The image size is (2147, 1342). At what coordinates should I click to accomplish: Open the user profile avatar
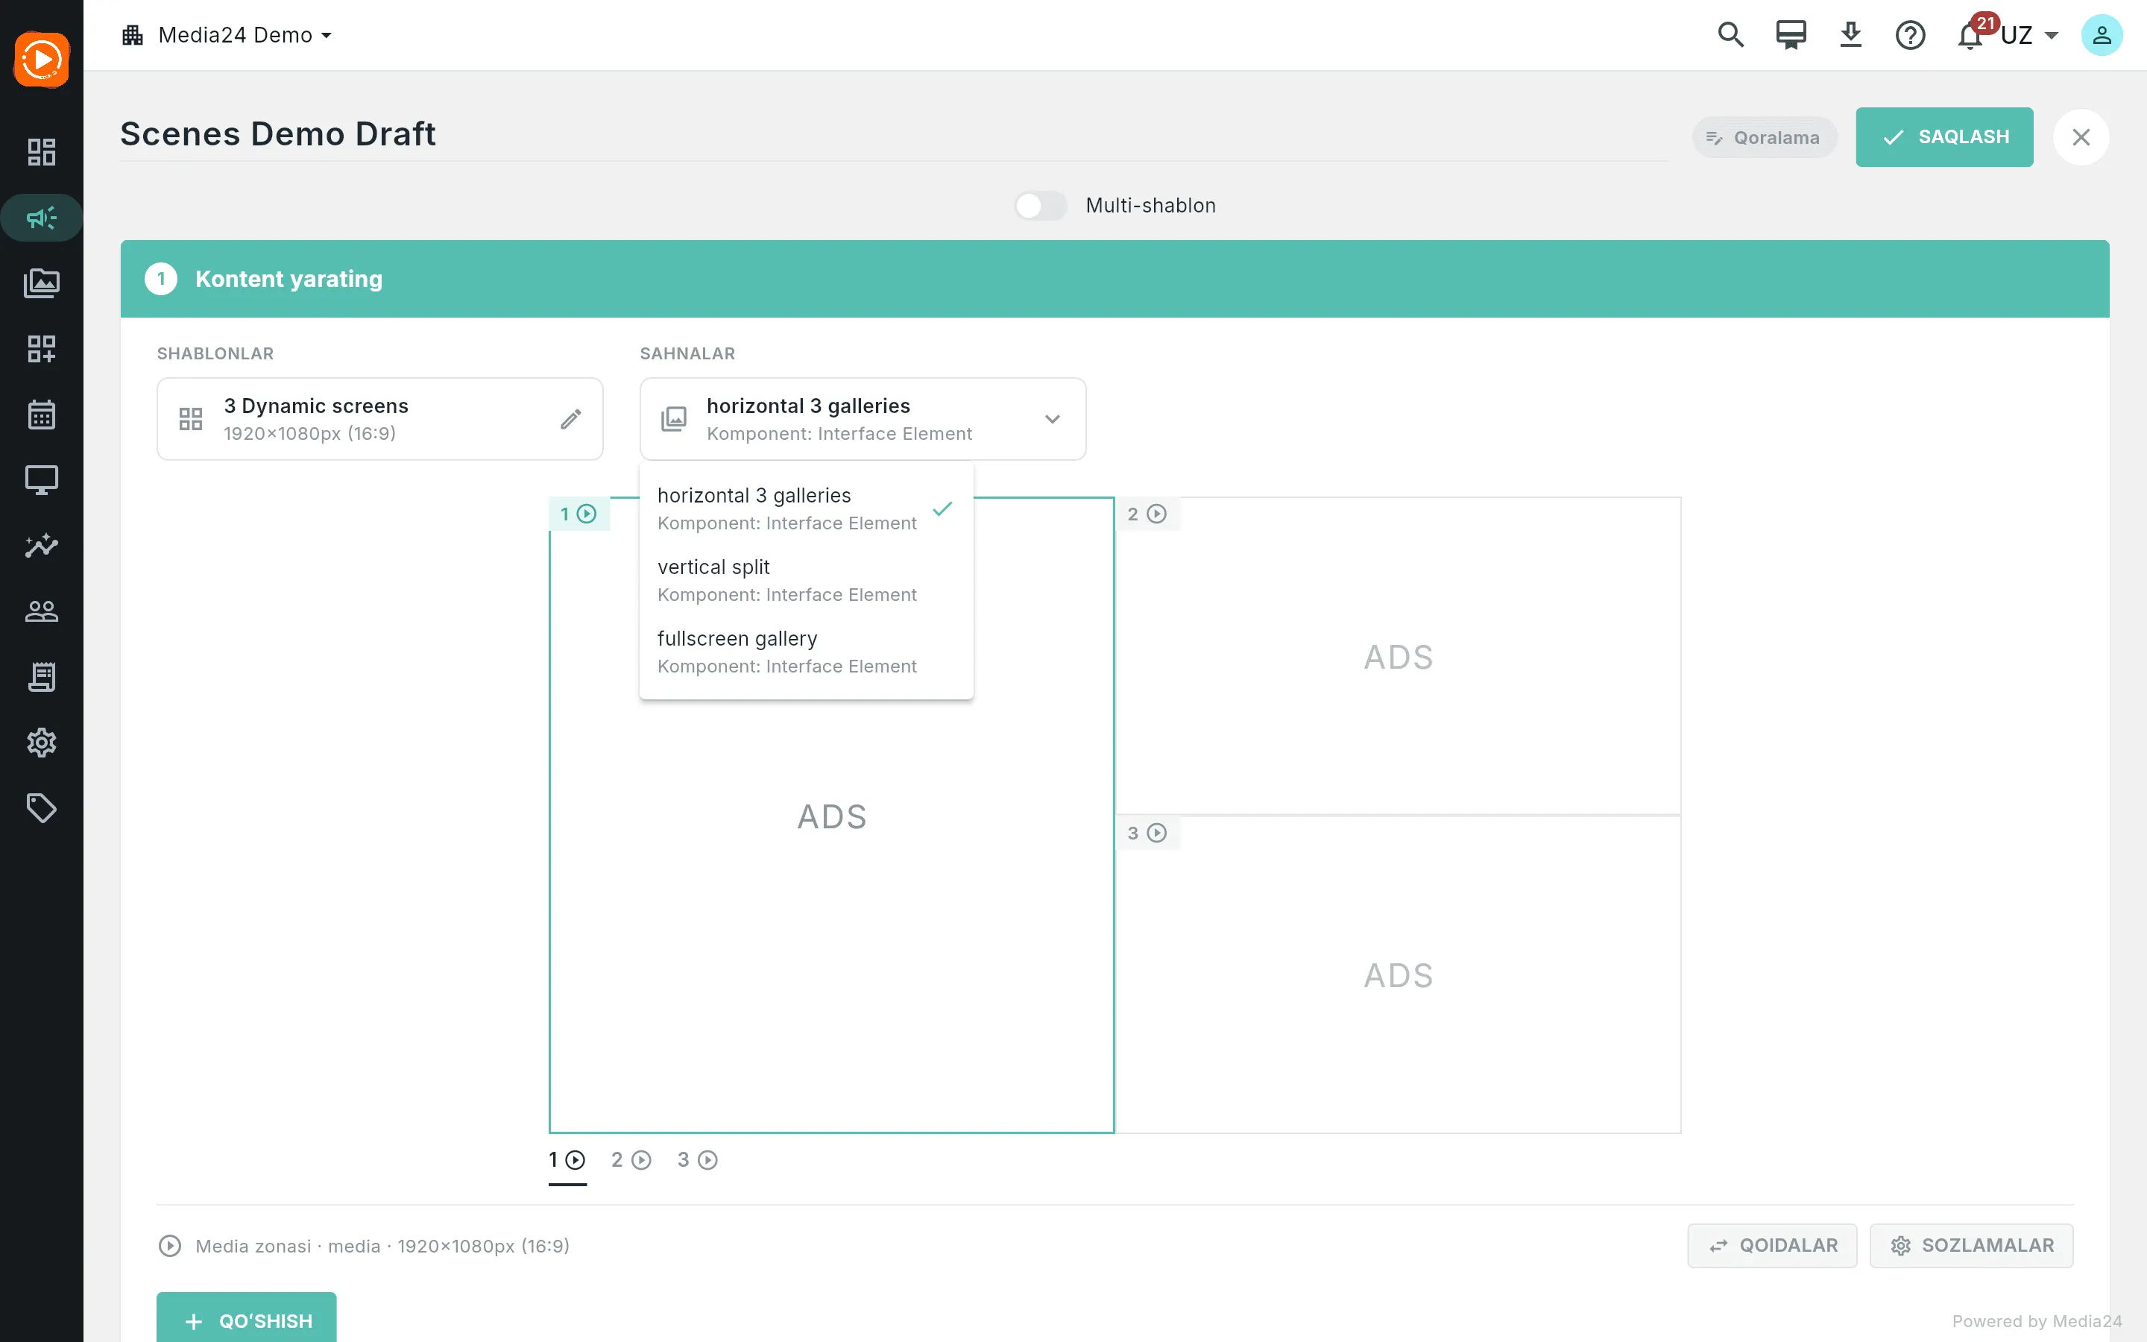point(2101,36)
